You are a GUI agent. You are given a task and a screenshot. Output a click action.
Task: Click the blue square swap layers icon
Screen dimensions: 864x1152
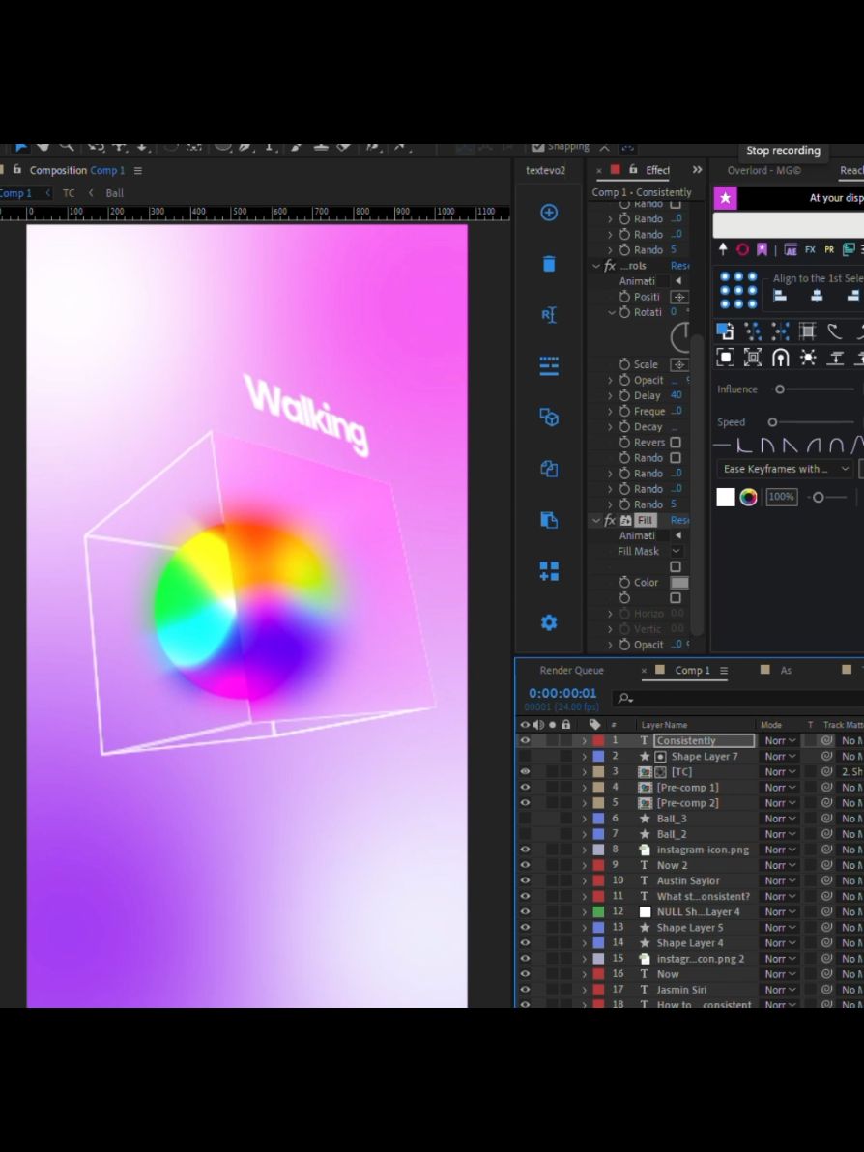point(725,331)
